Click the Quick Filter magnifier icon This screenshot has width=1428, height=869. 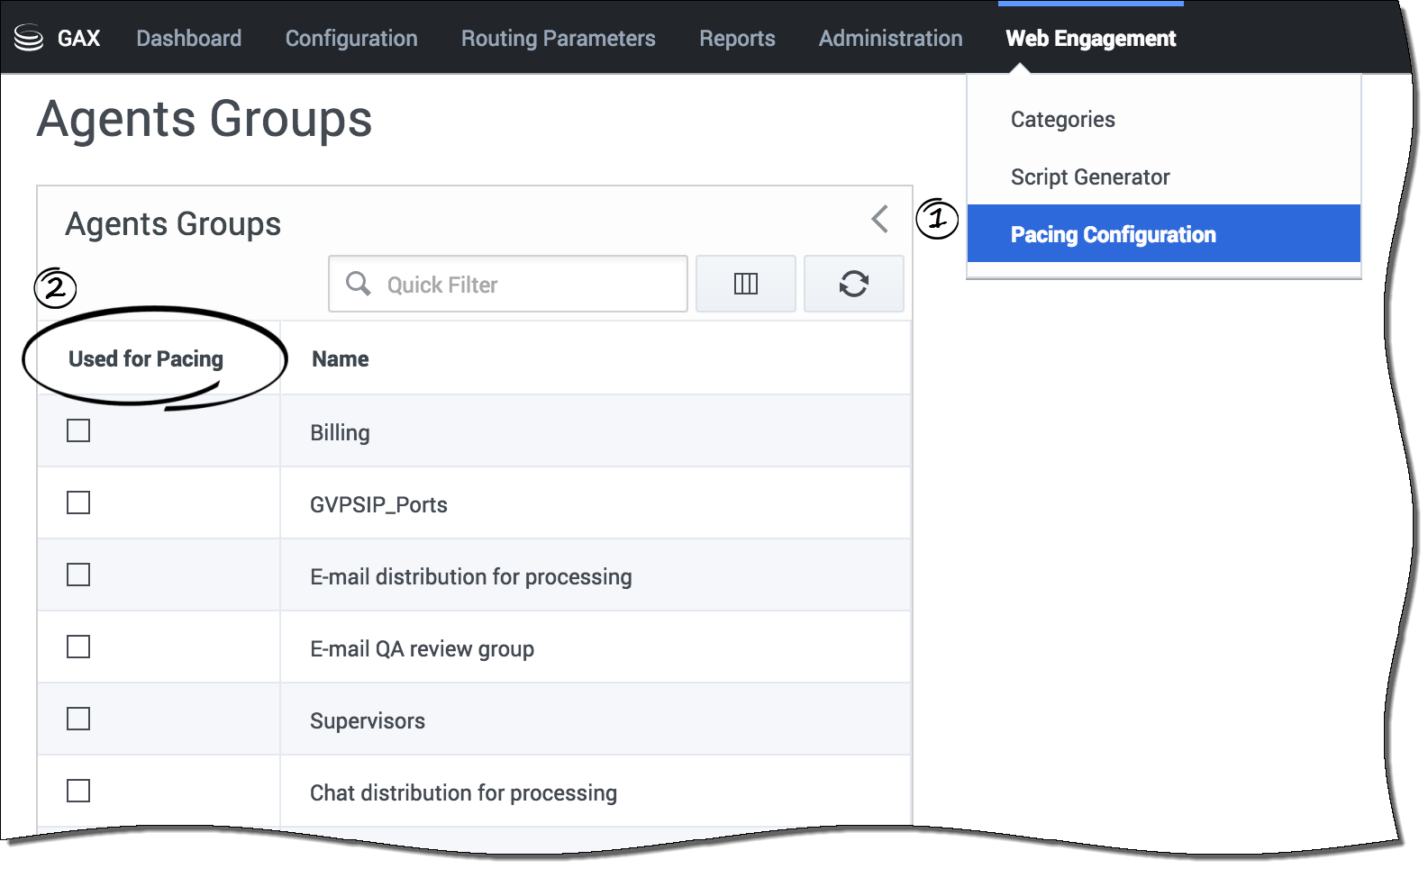358,284
